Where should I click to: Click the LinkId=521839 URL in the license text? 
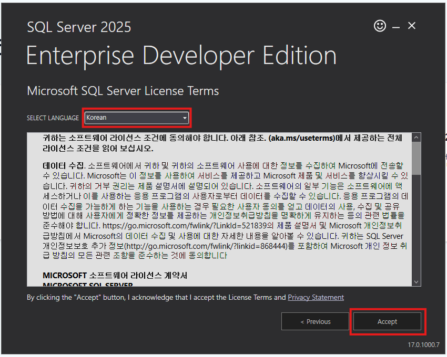184,225
